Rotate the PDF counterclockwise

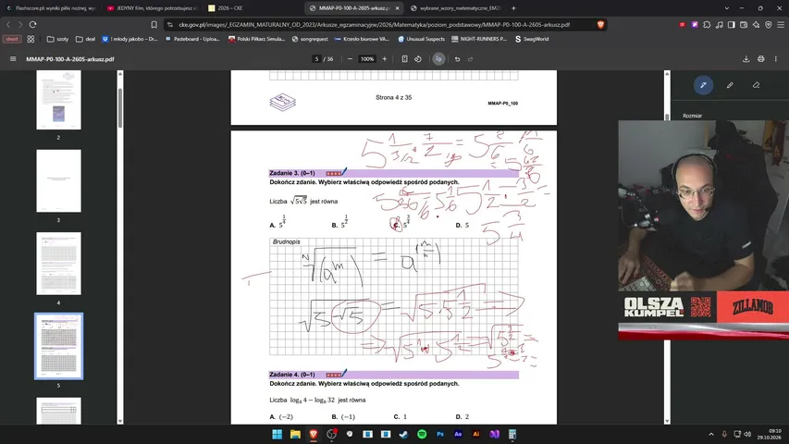coord(418,59)
